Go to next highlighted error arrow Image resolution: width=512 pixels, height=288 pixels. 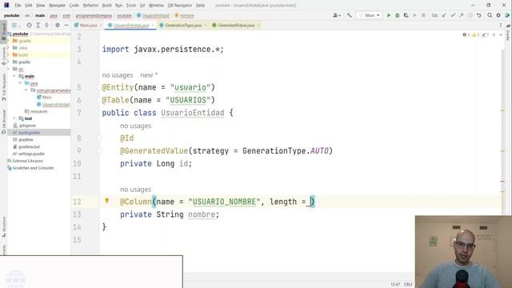click(501, 35)
